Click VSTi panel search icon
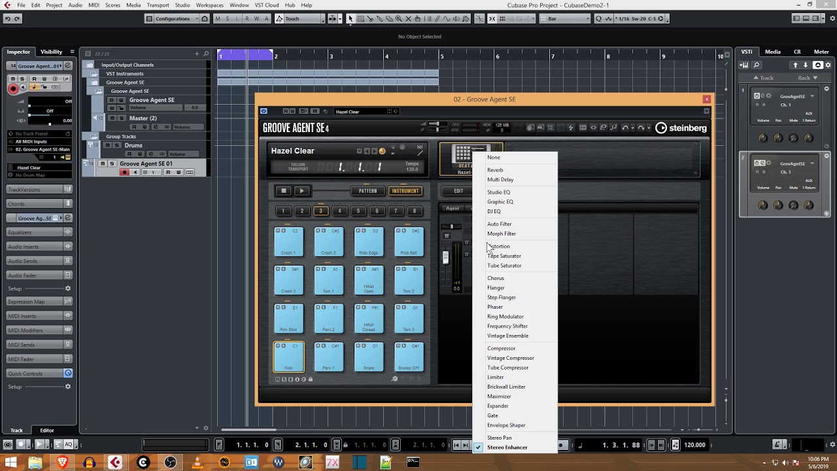 click(x=757, y=65)
